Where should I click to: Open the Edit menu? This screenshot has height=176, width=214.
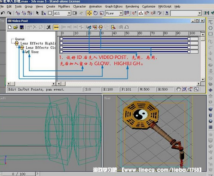pyautogui.click(x=9, y=7)
